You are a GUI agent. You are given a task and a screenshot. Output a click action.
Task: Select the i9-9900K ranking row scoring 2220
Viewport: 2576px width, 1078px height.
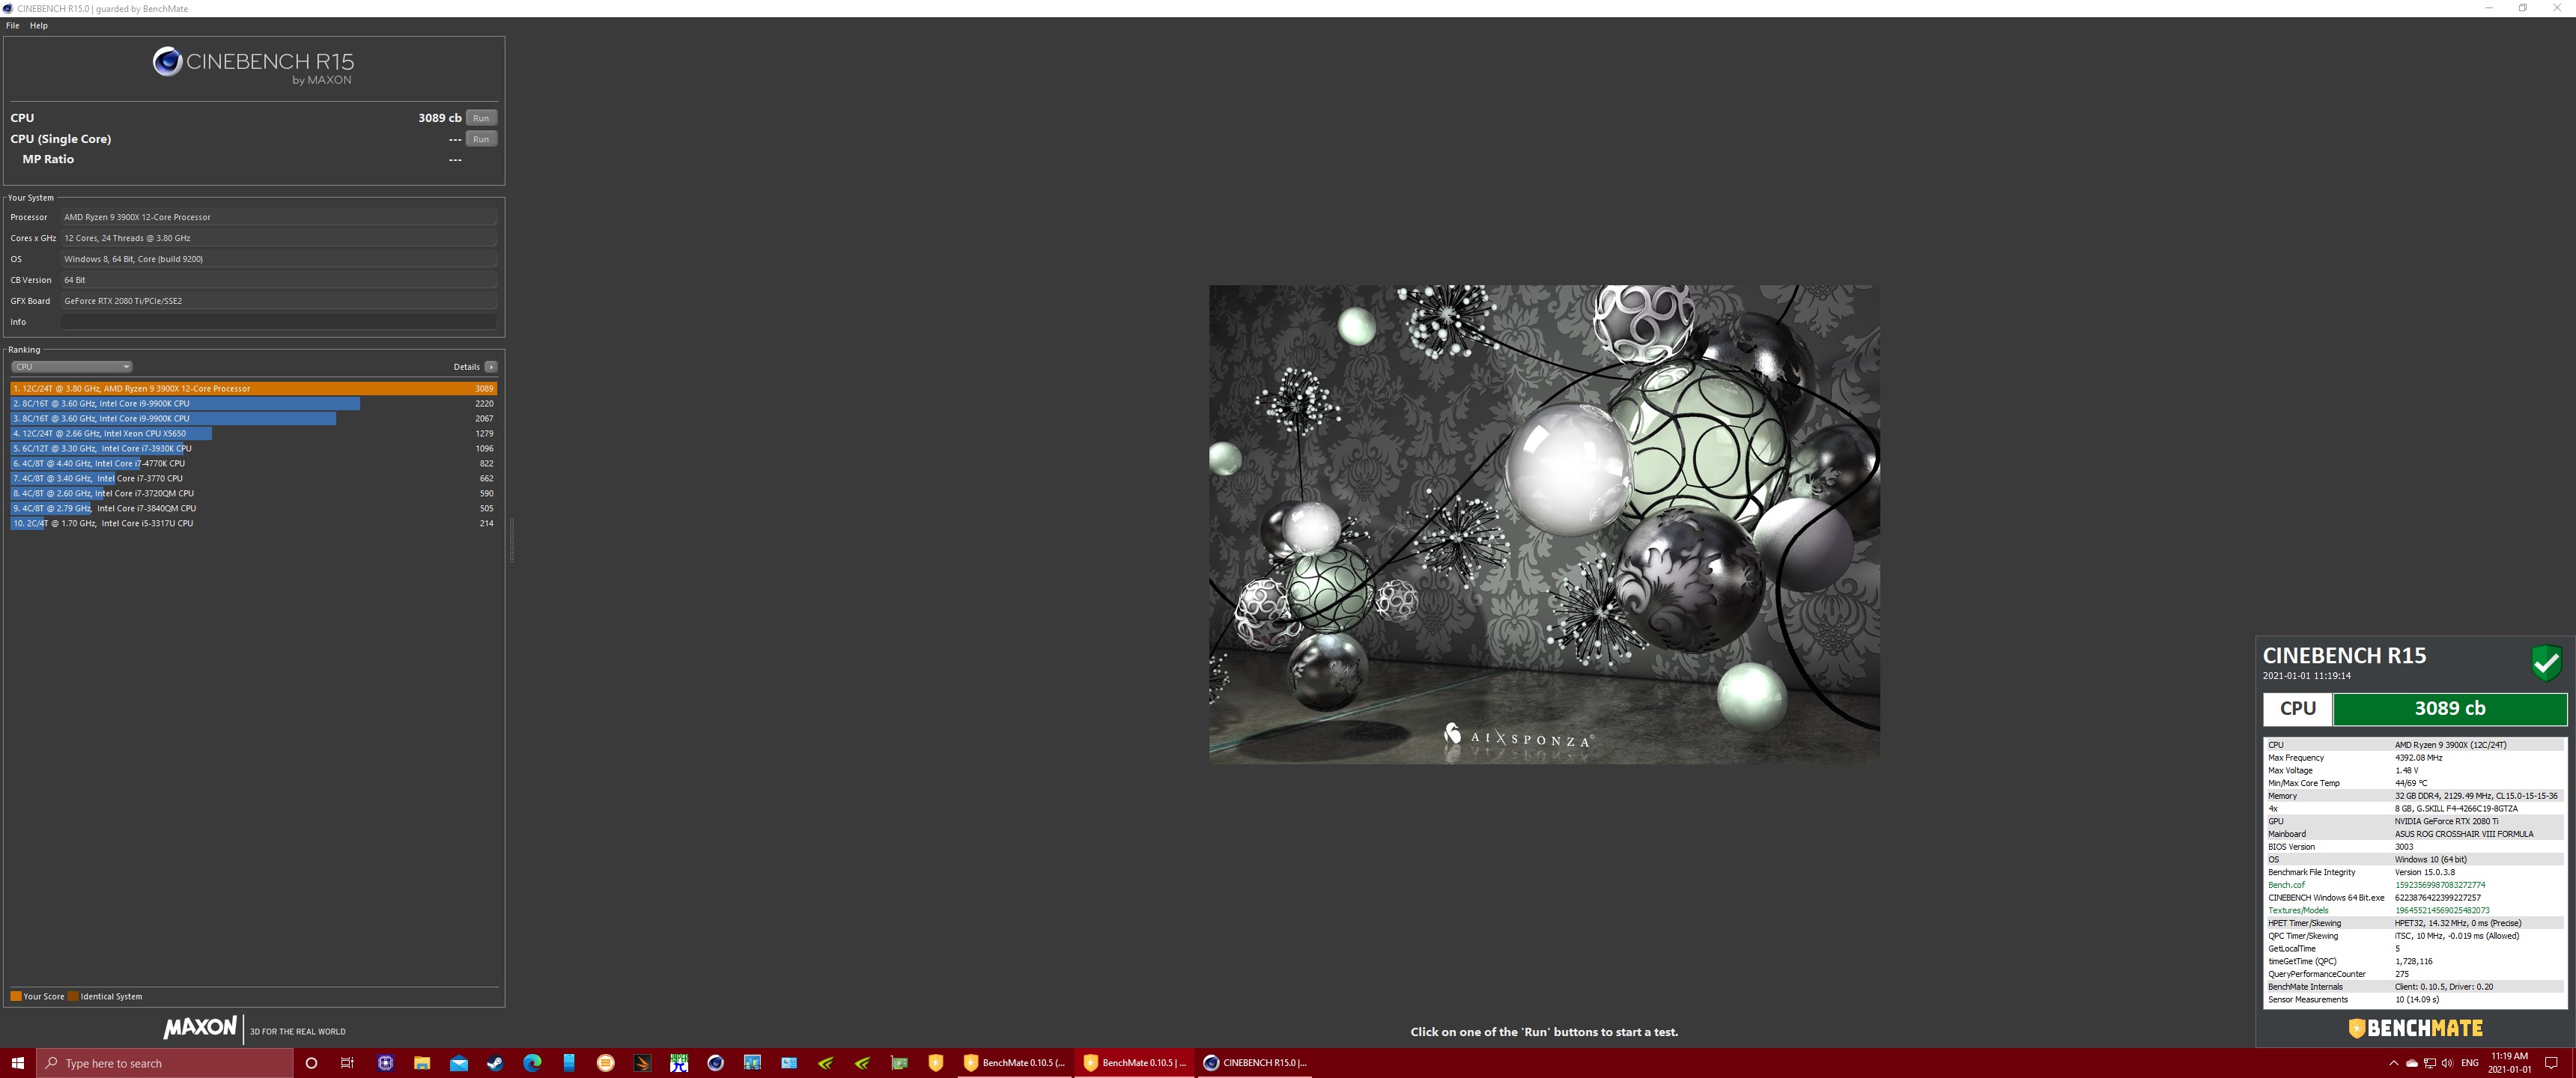click(x=253, y=403)
